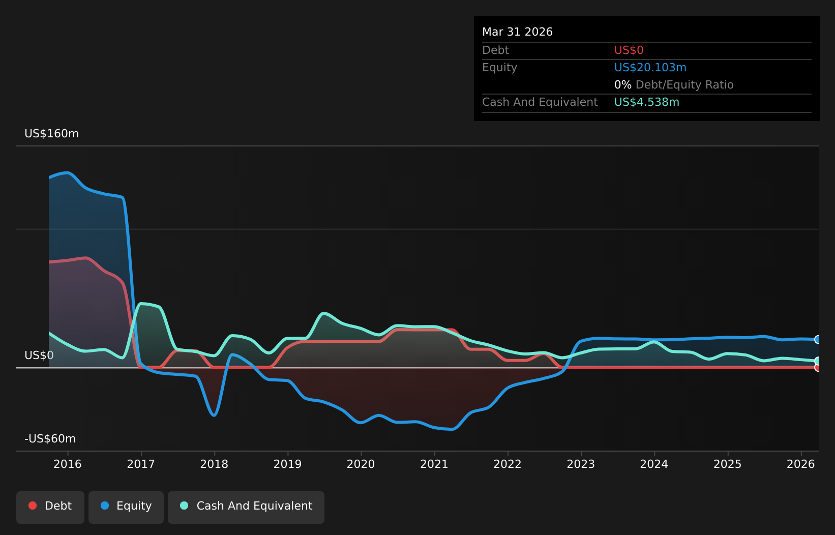This screenshot has height=535, width=835.
Task: Toggle the Debt series legend button
Action: tap(50, 507)
